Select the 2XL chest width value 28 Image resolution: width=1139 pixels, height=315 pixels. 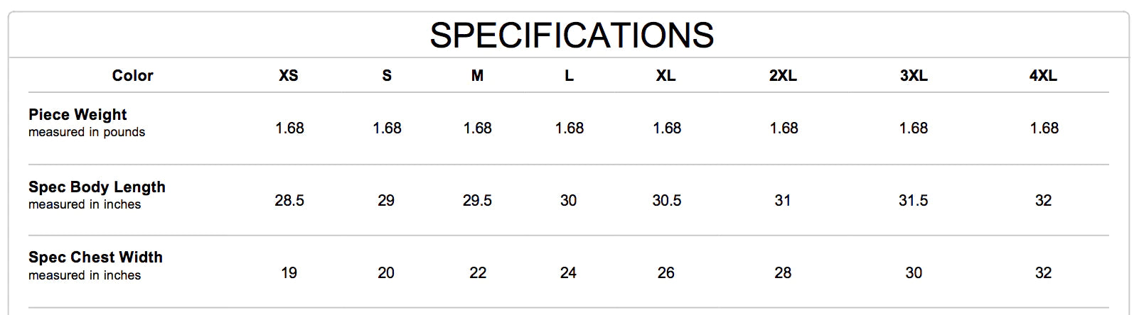[x=783, y=273]
